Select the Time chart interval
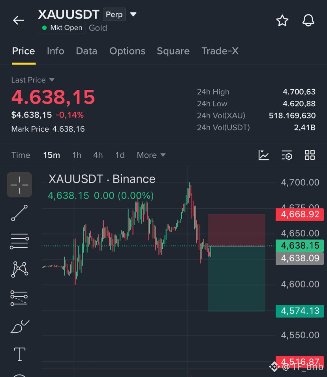The height and width of the screenshot is (377, 327). click(21, 155)
